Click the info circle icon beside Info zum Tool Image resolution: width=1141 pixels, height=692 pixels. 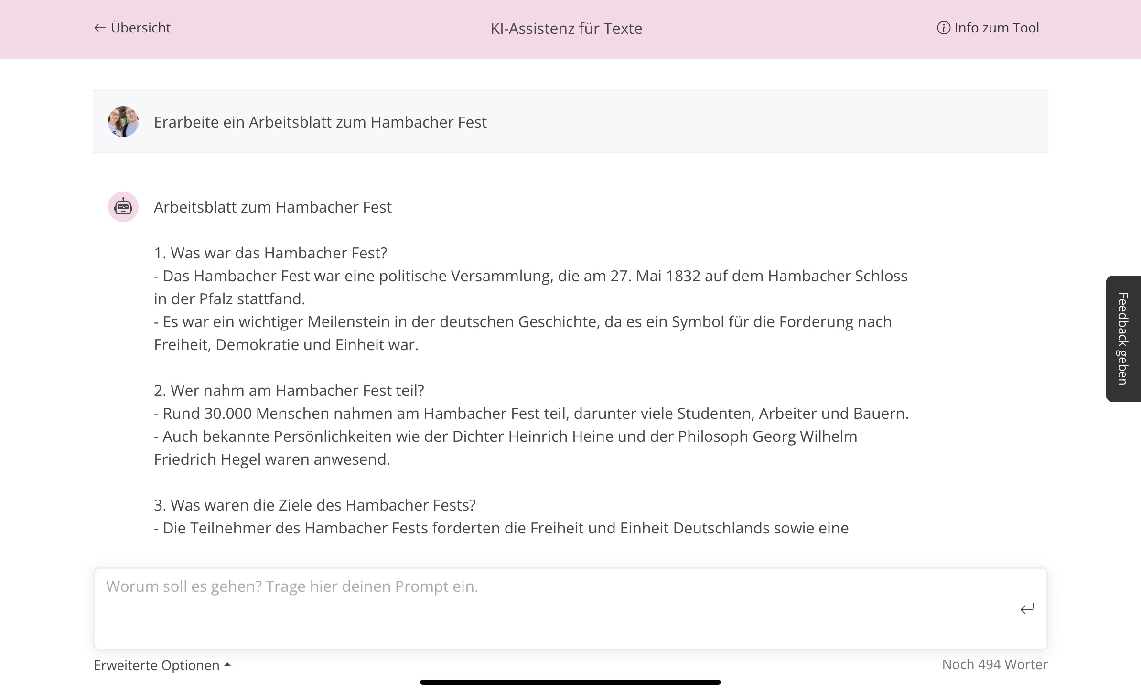(x=943, y=28)
